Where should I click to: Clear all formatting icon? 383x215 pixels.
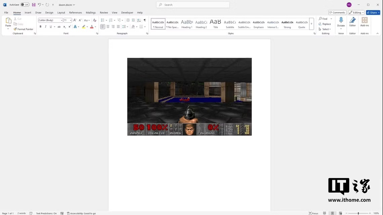[94, 20]
